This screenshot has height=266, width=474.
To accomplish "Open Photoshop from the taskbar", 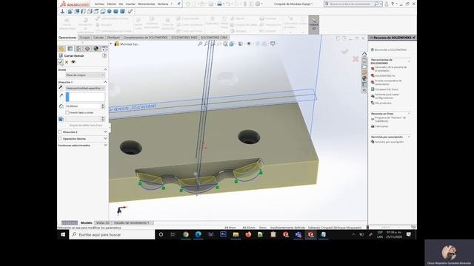I will [223, 234].
